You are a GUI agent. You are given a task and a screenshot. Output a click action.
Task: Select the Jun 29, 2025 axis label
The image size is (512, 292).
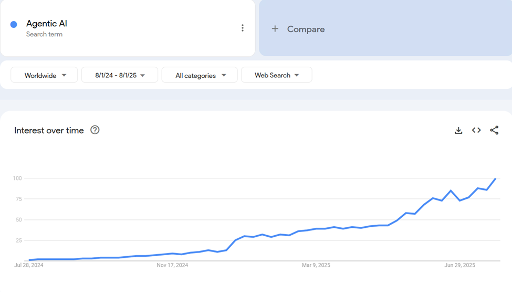pyautogui.click(x=459, y=265)
